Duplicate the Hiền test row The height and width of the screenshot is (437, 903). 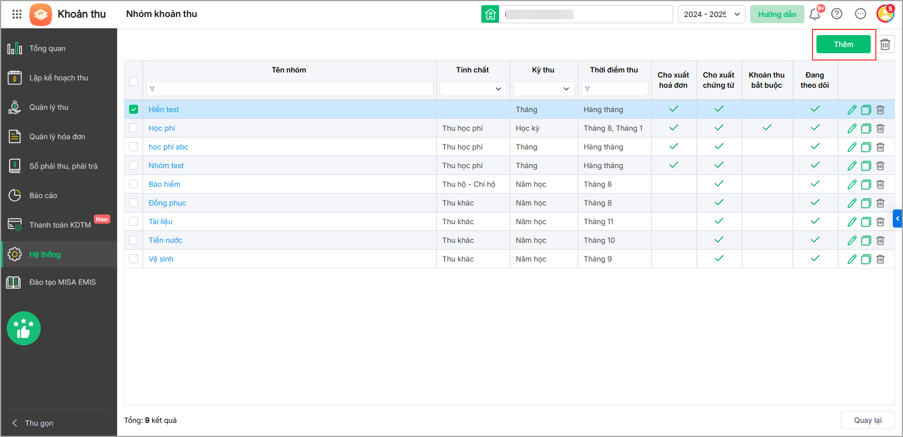(866, 110)
